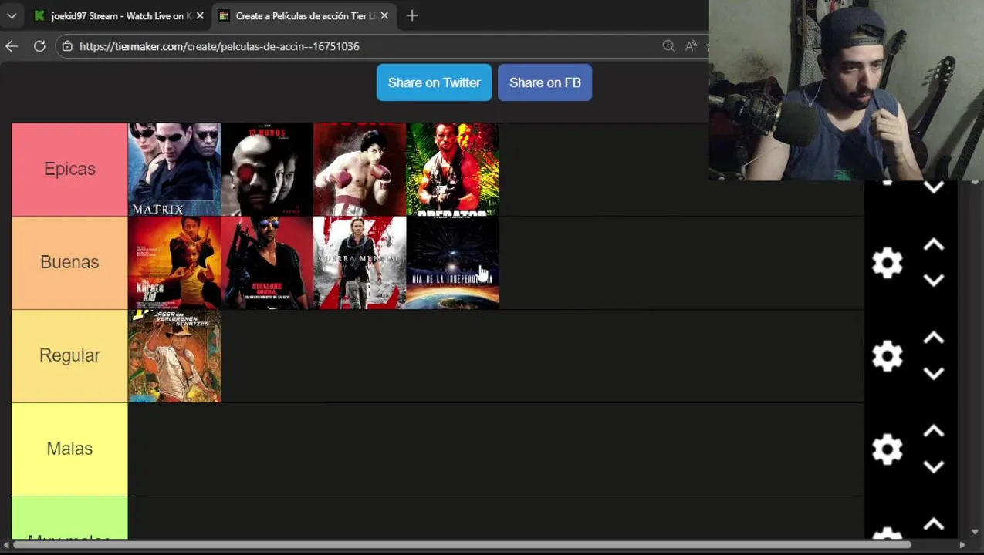This screenshot has height=555, width=984.
Task: Select the boxer movie poster in Epicas
Action: coord(360,170)
